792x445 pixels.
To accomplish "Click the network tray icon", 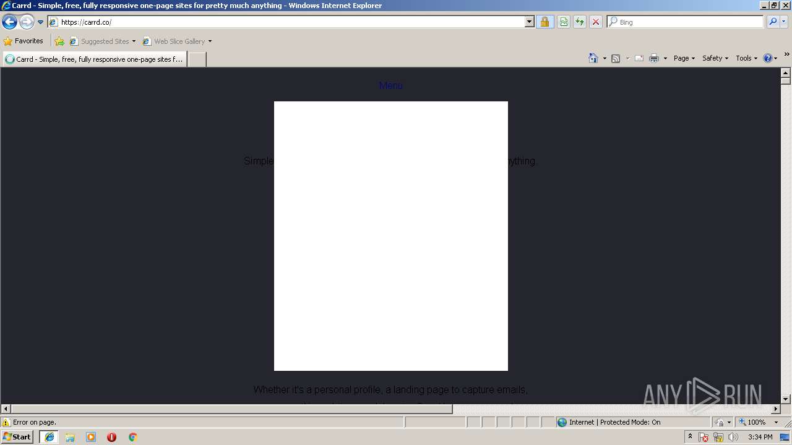I will pos(718,437).
